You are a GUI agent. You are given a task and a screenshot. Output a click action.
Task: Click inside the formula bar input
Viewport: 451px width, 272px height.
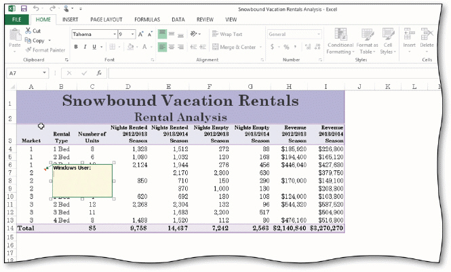coord(273,73)
